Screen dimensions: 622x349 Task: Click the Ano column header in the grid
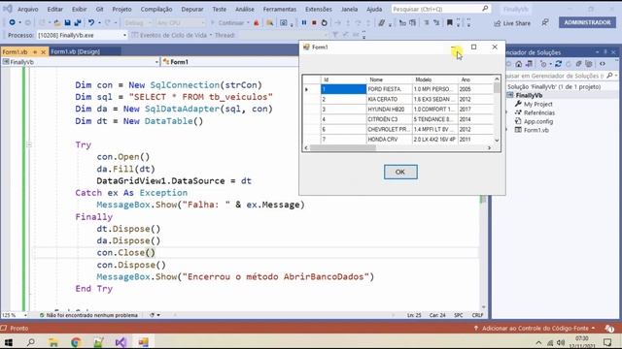tap(475, 79)
